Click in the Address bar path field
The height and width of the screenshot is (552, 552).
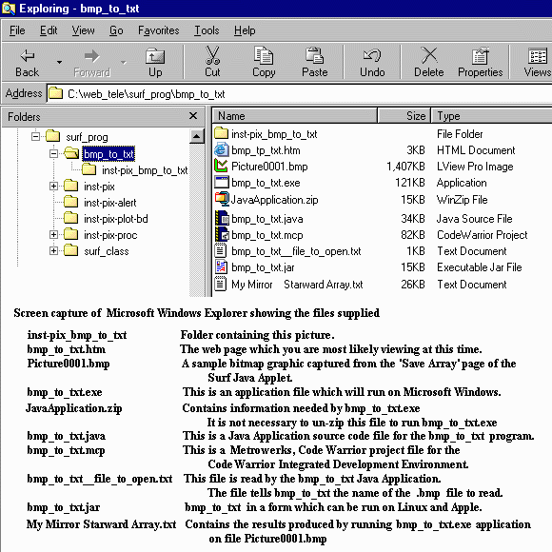299,94
